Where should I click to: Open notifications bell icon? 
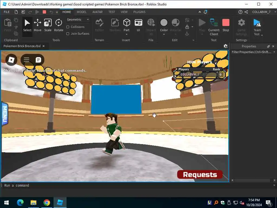tap(206, 12)
